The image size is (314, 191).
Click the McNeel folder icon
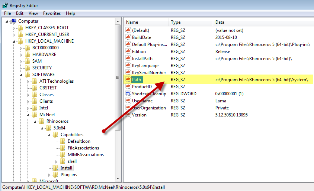pos(35,115)
